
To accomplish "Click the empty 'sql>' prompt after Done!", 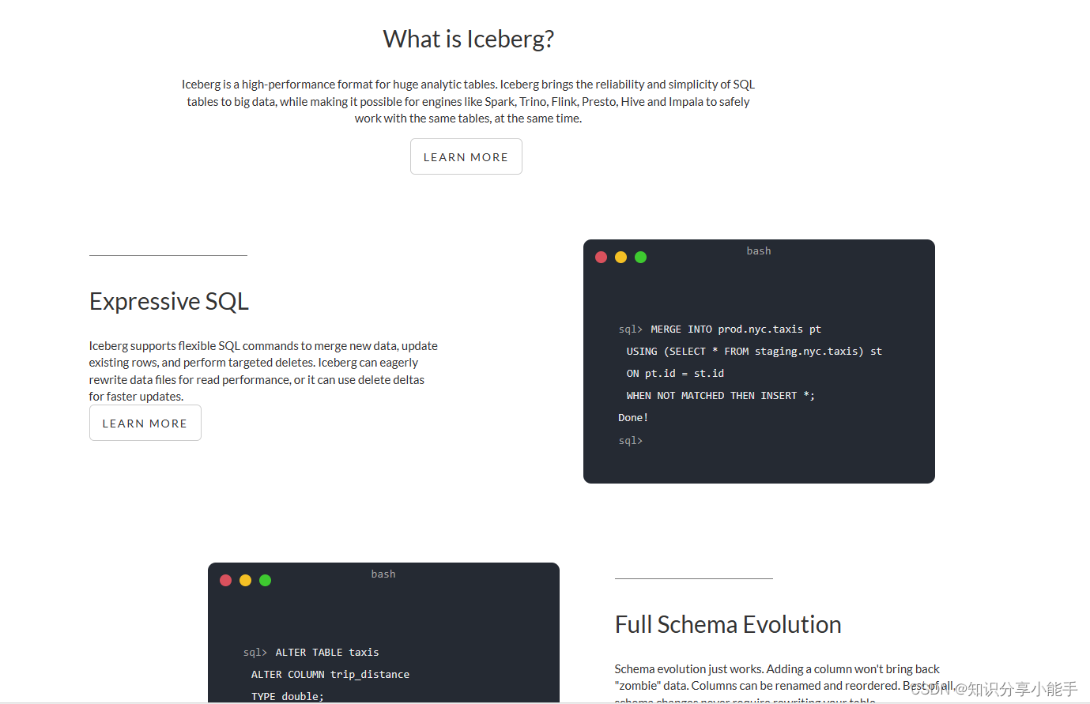I will click(631, 441).
